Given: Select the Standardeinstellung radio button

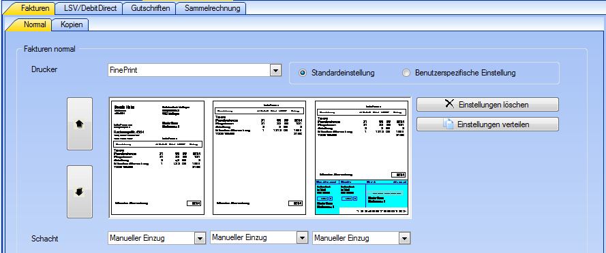Looking at the screenshot, I should [x=303, y=73].
